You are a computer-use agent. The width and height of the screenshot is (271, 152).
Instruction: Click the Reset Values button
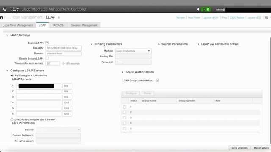(x=261, y=148)
